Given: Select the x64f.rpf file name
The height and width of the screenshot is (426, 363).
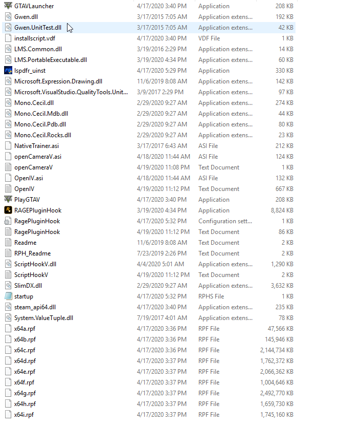Looking at the screenshot, I should tap(24, 382).
